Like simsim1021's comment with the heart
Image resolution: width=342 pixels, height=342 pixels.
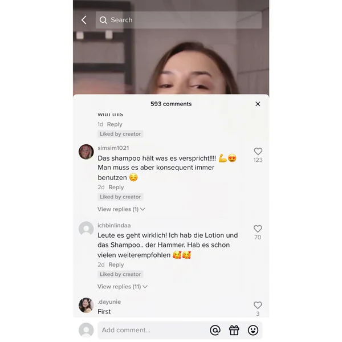click(258, 152)
